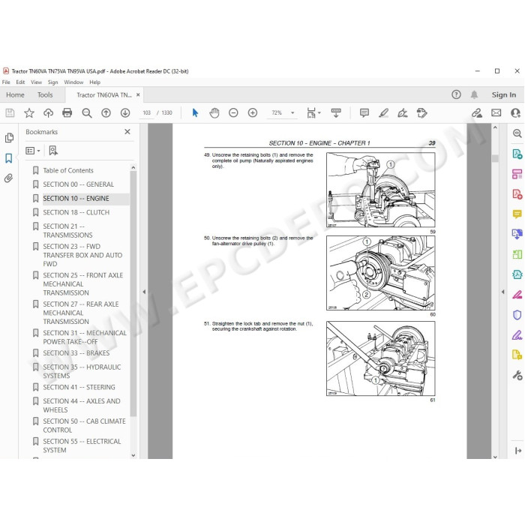The width and height of the screenshot is (525, 525).
Task: Click bookmarks panel scroll up arrow
Action: point(133,167)
